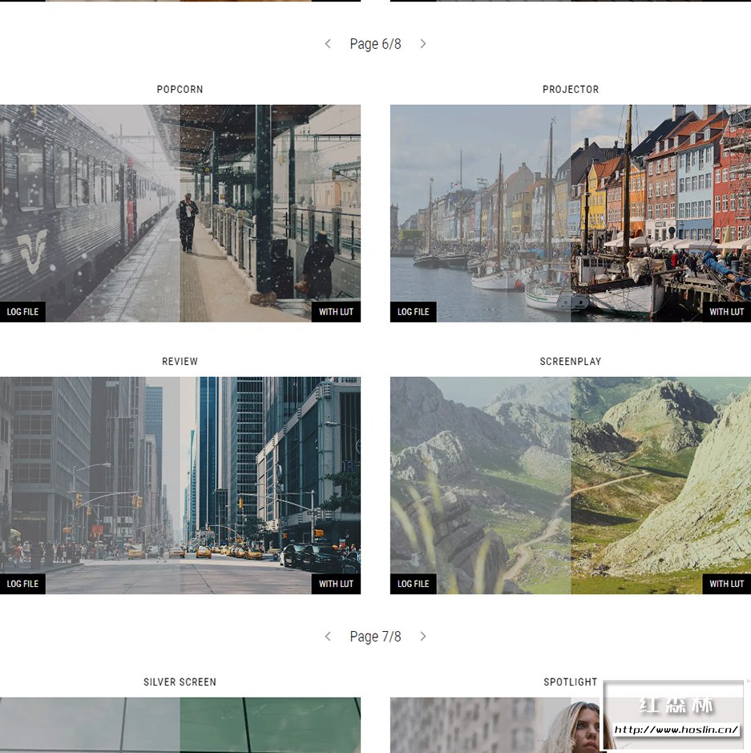
Task: Go to previous page from Page 7/8
Action: coord(328,636)
